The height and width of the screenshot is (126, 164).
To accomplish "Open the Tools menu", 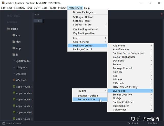I will (53, 8).
